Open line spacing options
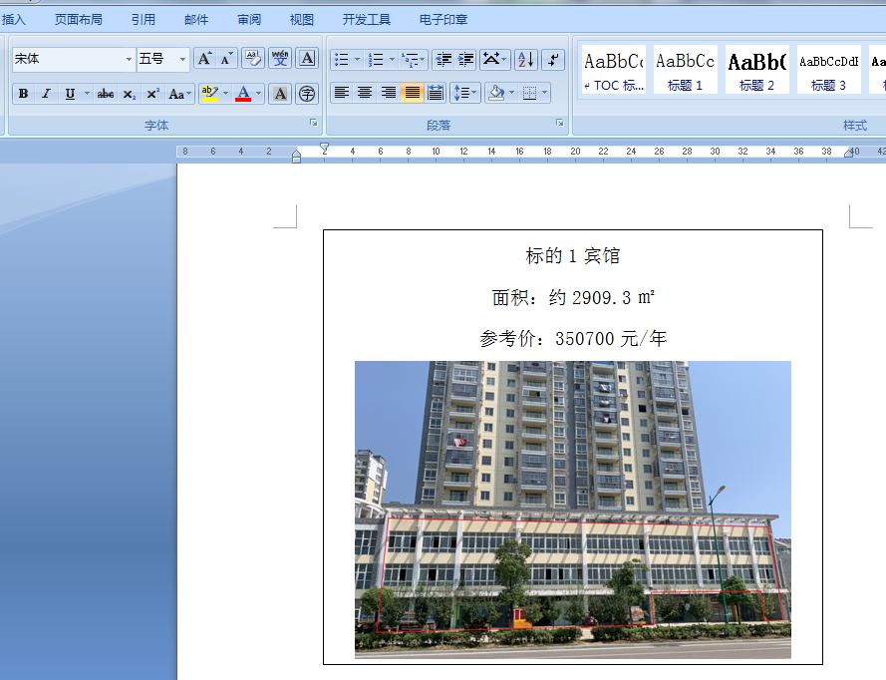 point(465,93)
